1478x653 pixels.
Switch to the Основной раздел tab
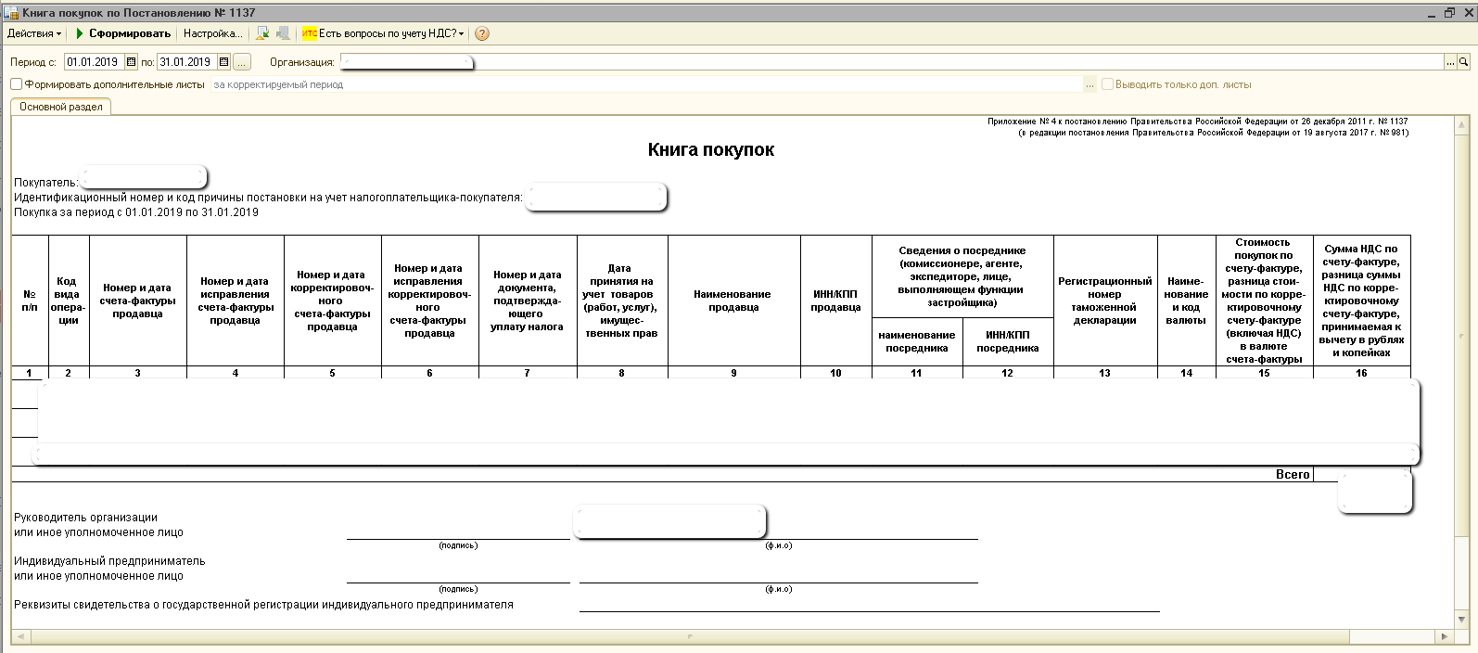(61, 107)
